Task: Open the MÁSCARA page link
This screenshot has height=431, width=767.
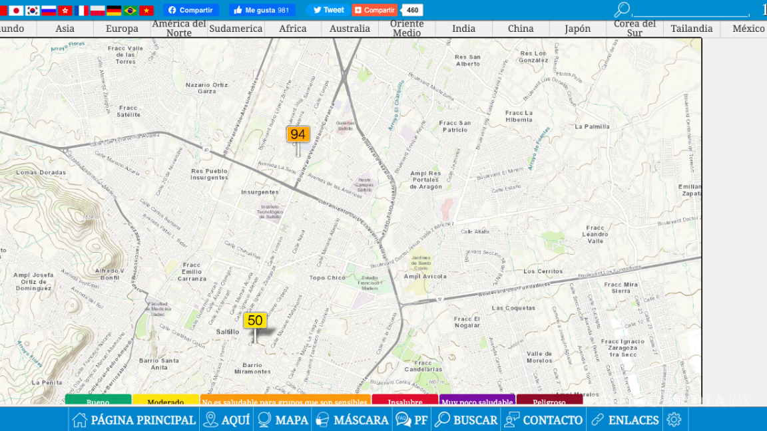Action: [x=352, y=420]
